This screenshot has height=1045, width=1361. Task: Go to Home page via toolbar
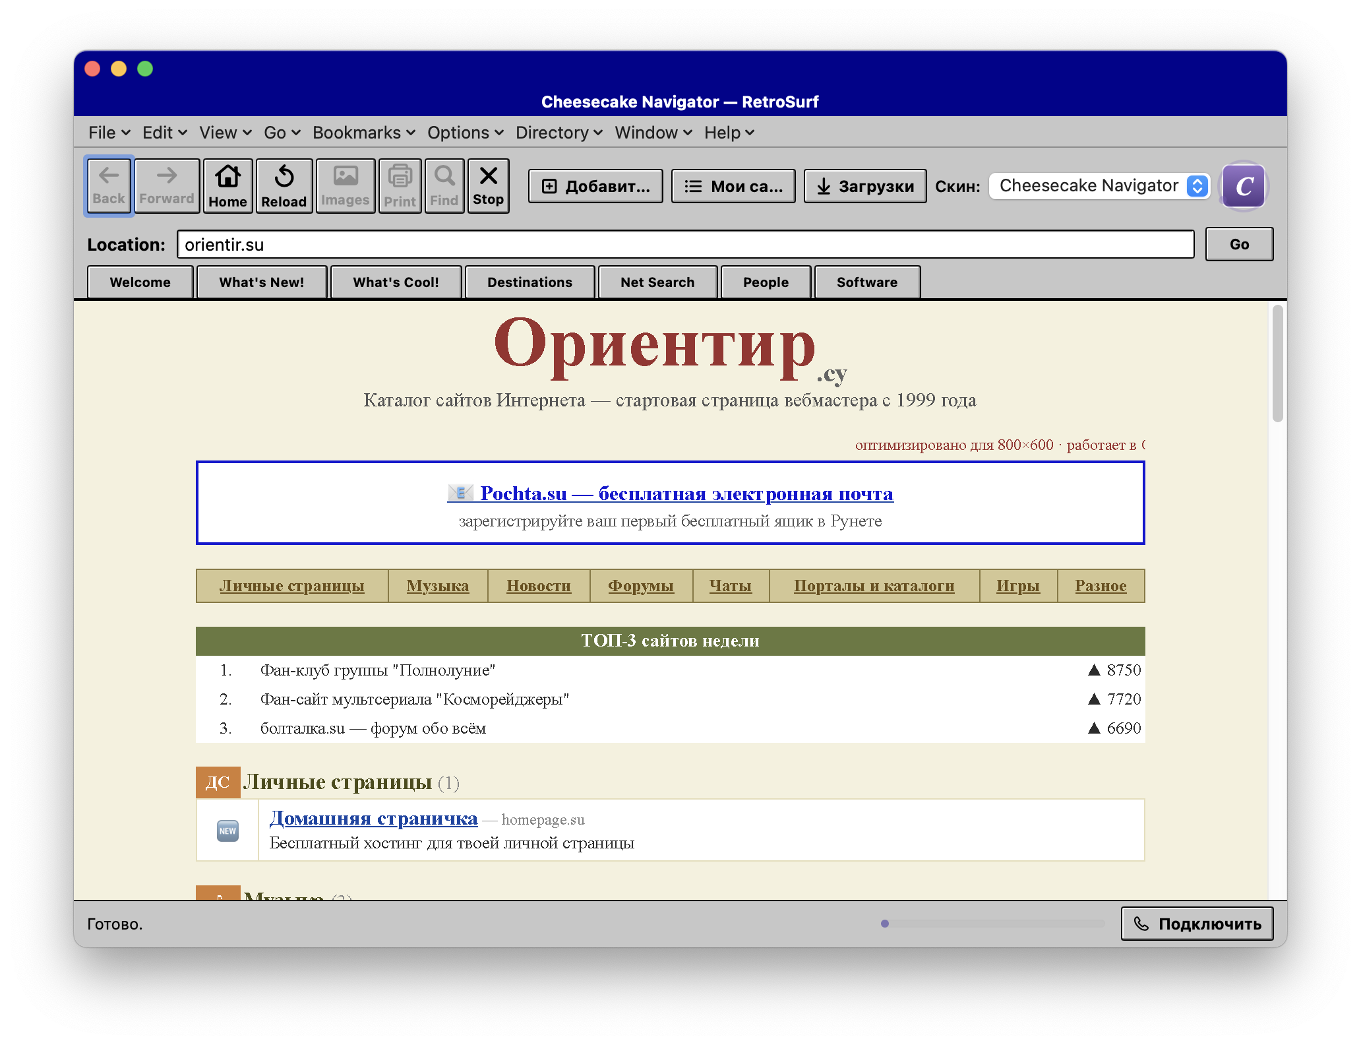point(227,186)
